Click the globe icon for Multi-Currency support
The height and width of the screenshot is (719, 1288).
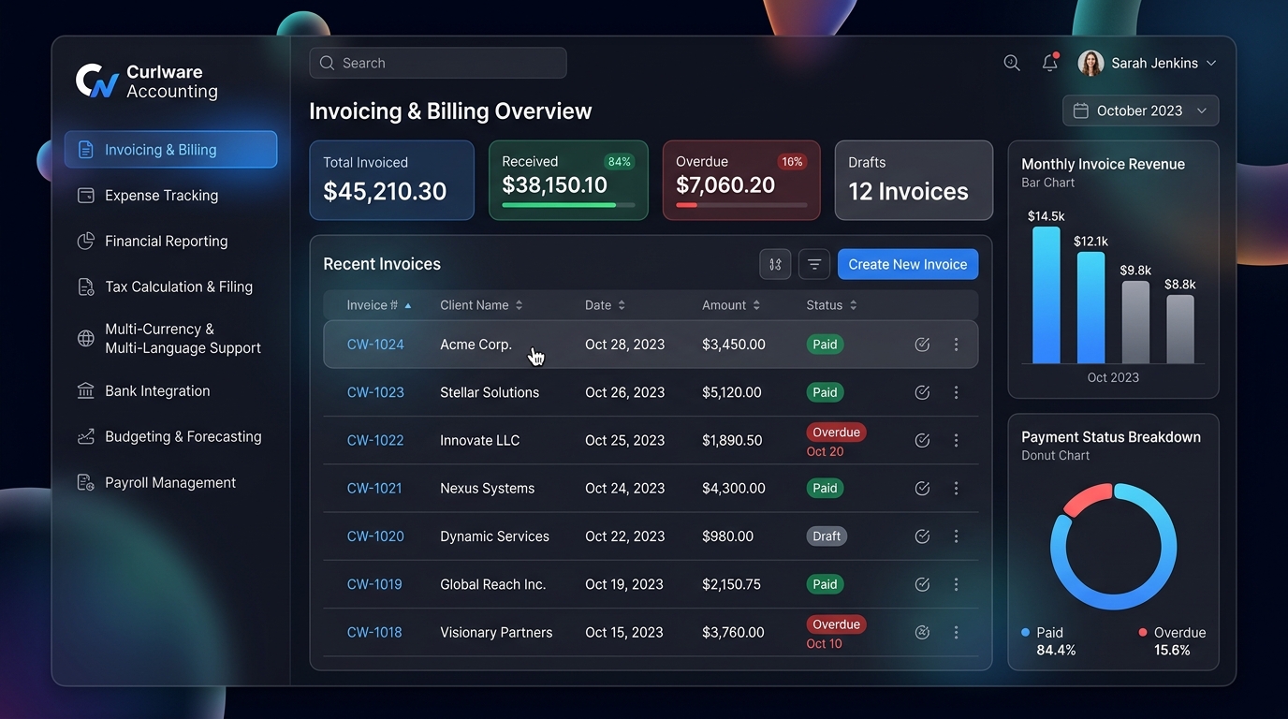[x=86, y=338]
